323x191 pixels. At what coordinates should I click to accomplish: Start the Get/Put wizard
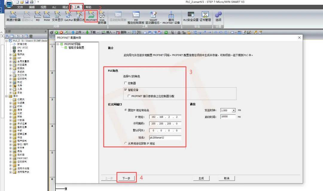68,16
